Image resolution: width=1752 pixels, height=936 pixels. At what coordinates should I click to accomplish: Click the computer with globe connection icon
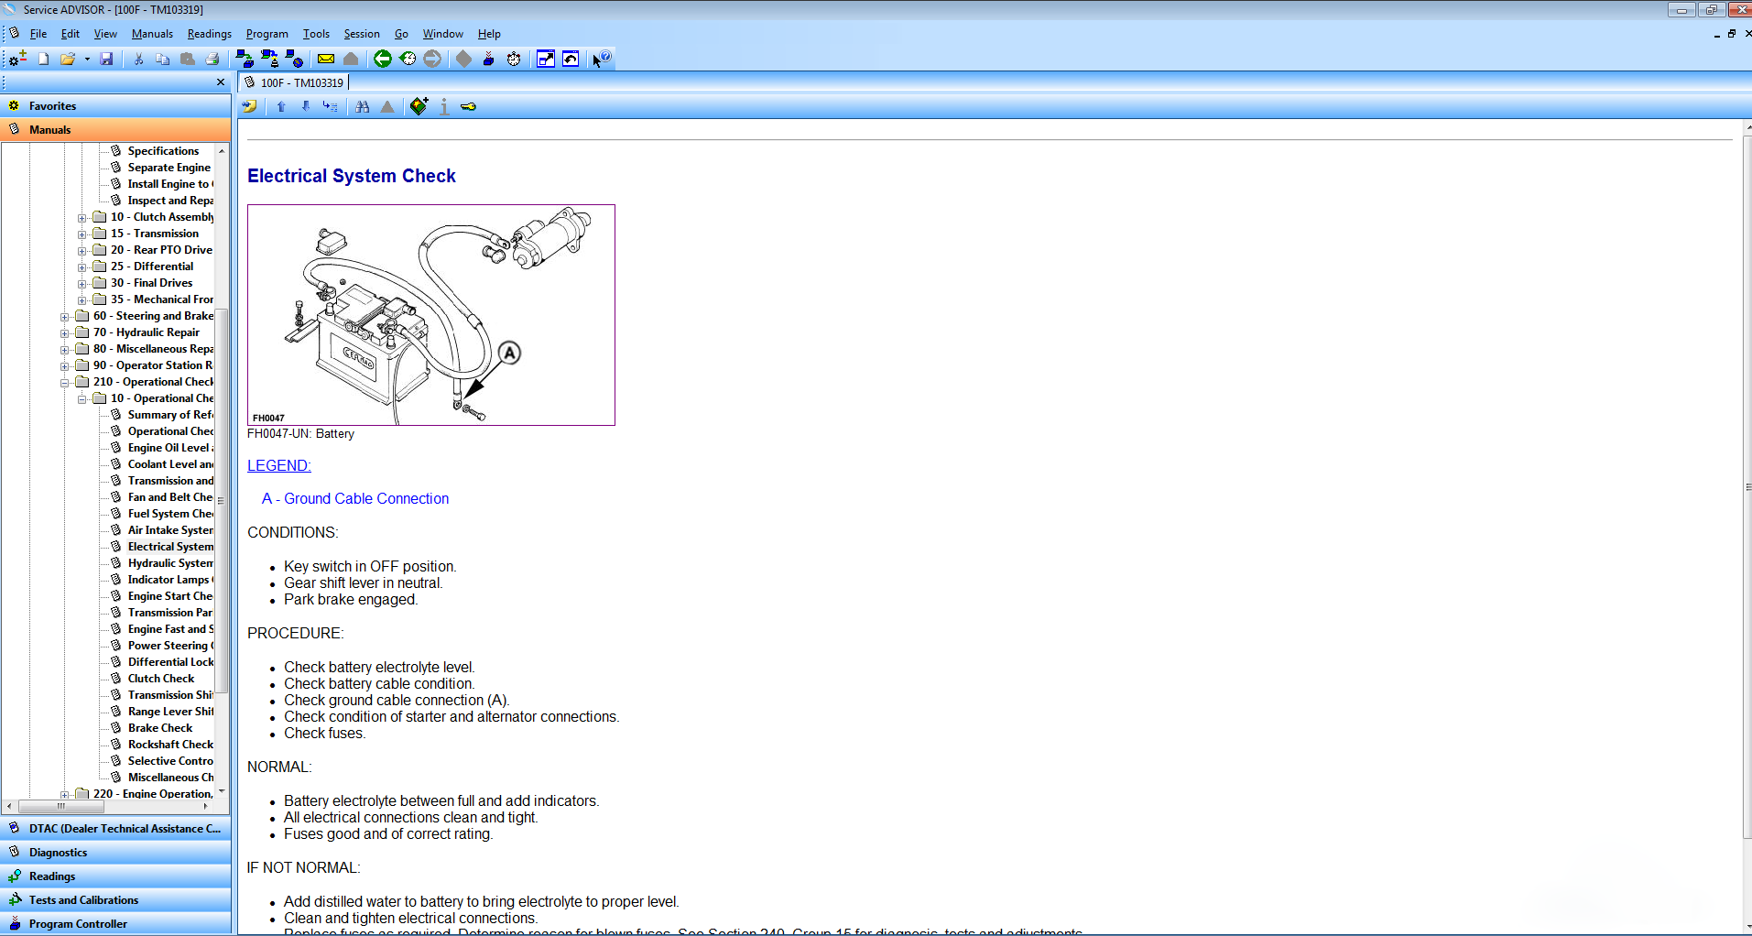pyautogui.click(x=294, y=59)
